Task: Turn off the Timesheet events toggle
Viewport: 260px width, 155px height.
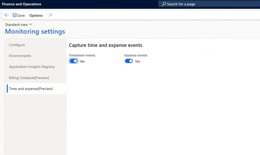Action: (73, 61)
